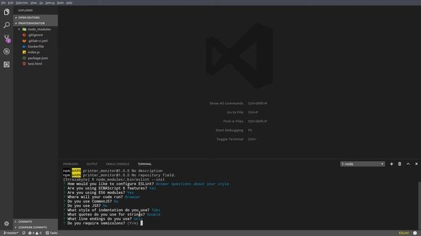Click the 'Go to File' hint text

click(235, 112)
